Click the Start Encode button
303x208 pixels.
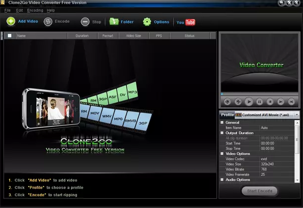260,191
